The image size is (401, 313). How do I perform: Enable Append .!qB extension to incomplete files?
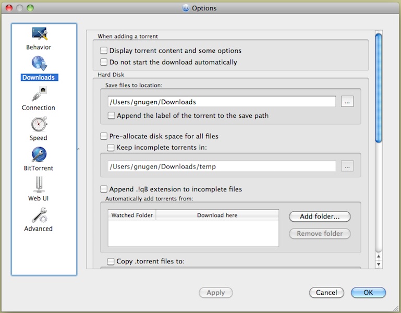pyautogui.click(x=104, y=189)
